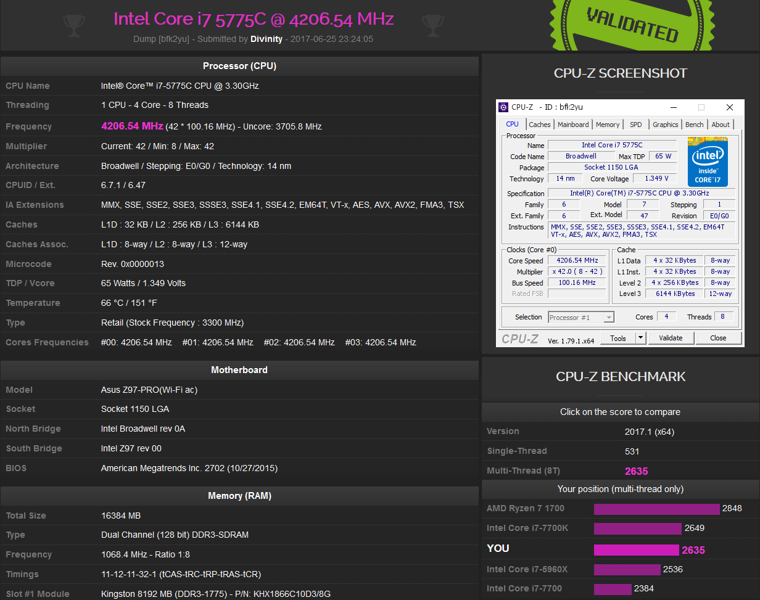Open the About tab in CPU-Z

pos(721,125)
